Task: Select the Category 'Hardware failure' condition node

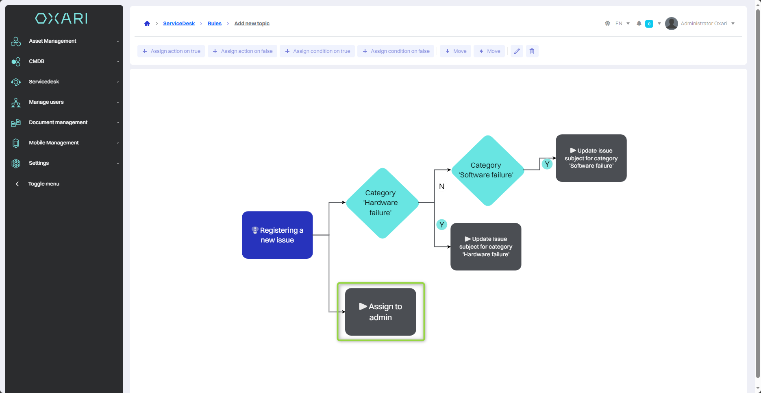Action: coord(381,203)
